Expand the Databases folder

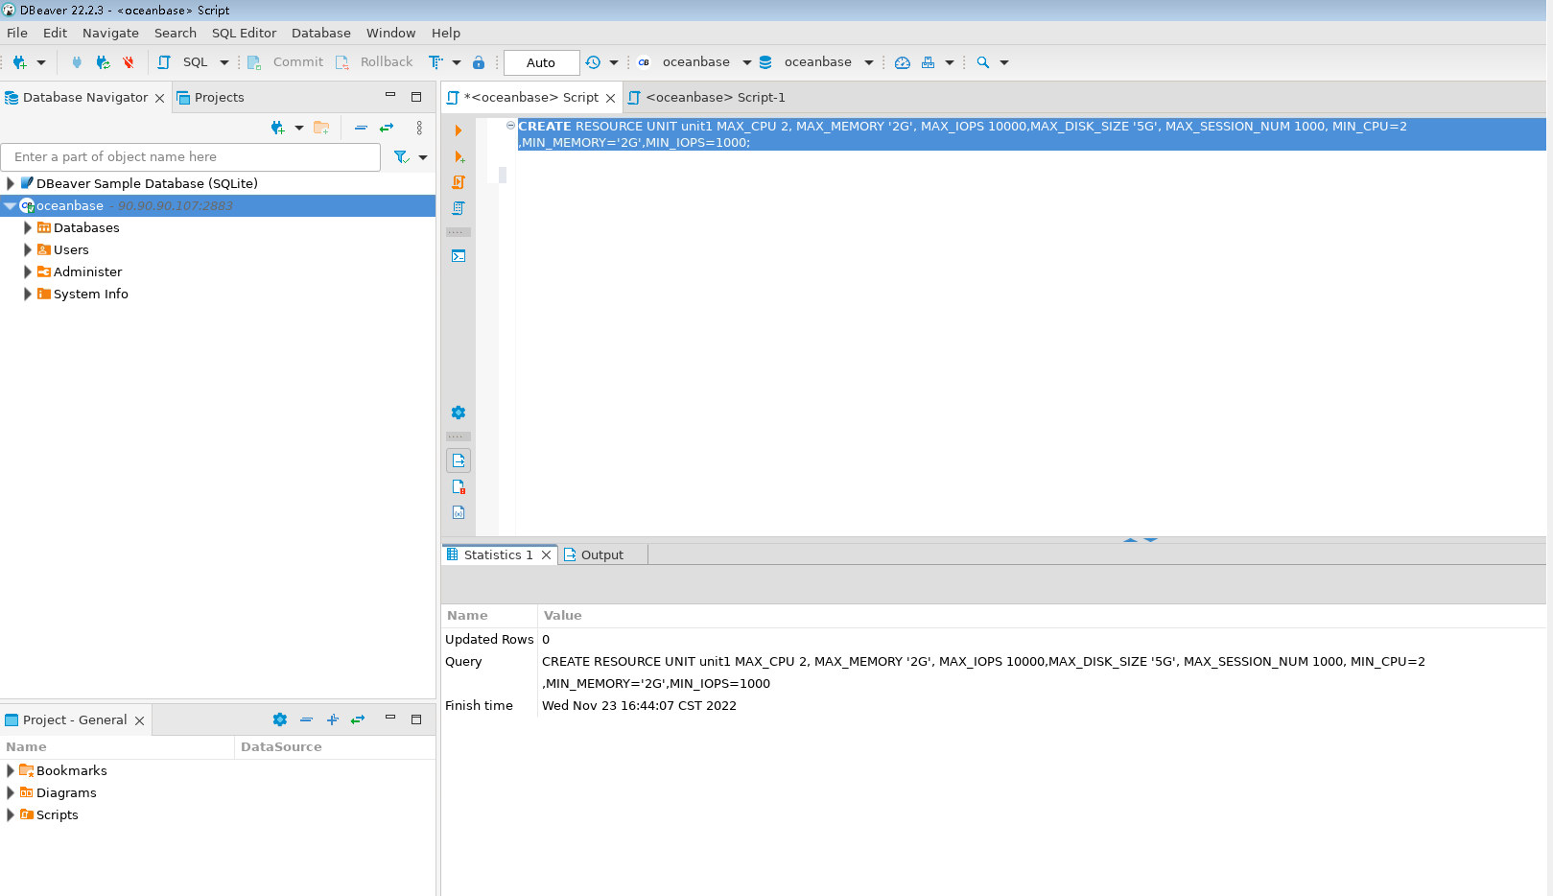click(27, 227)
